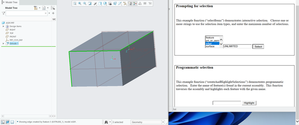
Task: Expand the Design Items node
Action: (x=3, y=26)
